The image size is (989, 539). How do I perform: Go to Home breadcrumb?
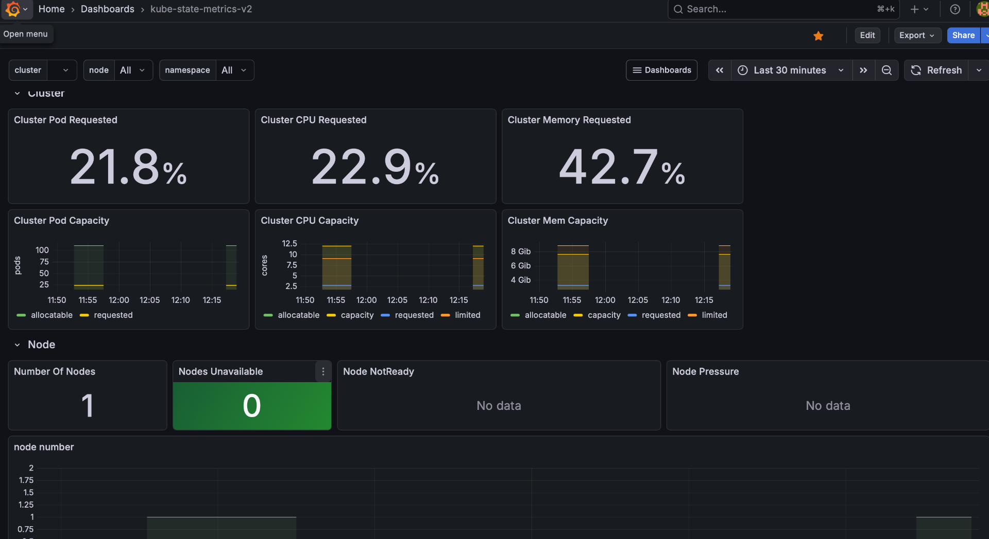tap(52, 9)
